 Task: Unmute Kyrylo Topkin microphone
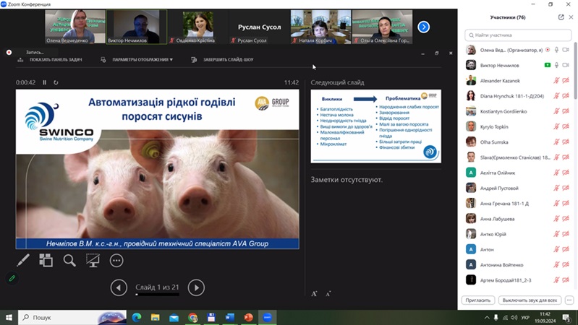pyautogui.click(x=556, y=126)
